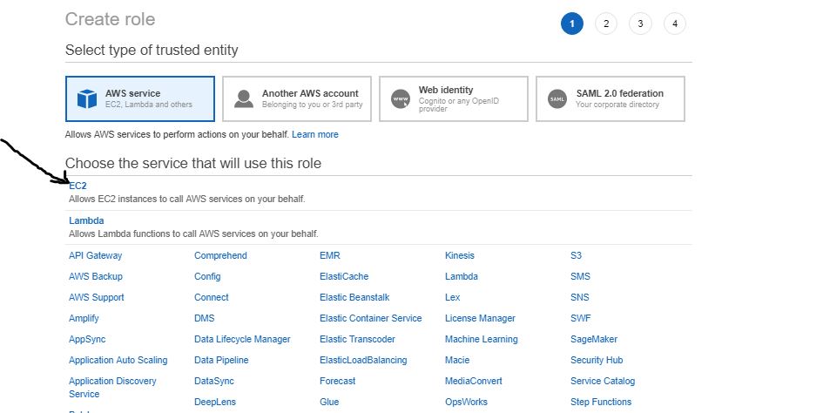This screenshot has height=413, width=823.
Task: Choose the Another AWS account card
Action: tap(297, 98)
